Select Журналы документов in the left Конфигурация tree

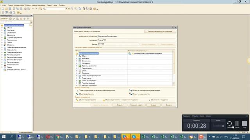(14, 38)
